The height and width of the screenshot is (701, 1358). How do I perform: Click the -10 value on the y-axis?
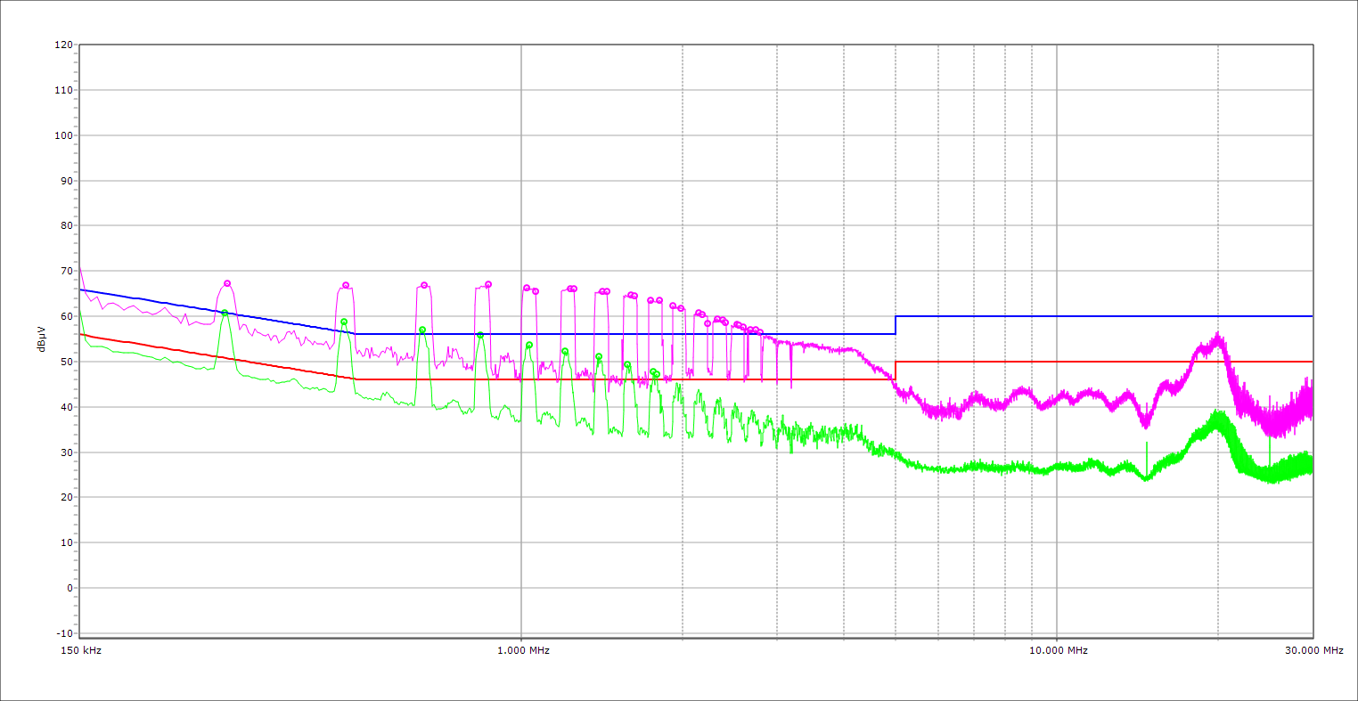click(63, 633)
